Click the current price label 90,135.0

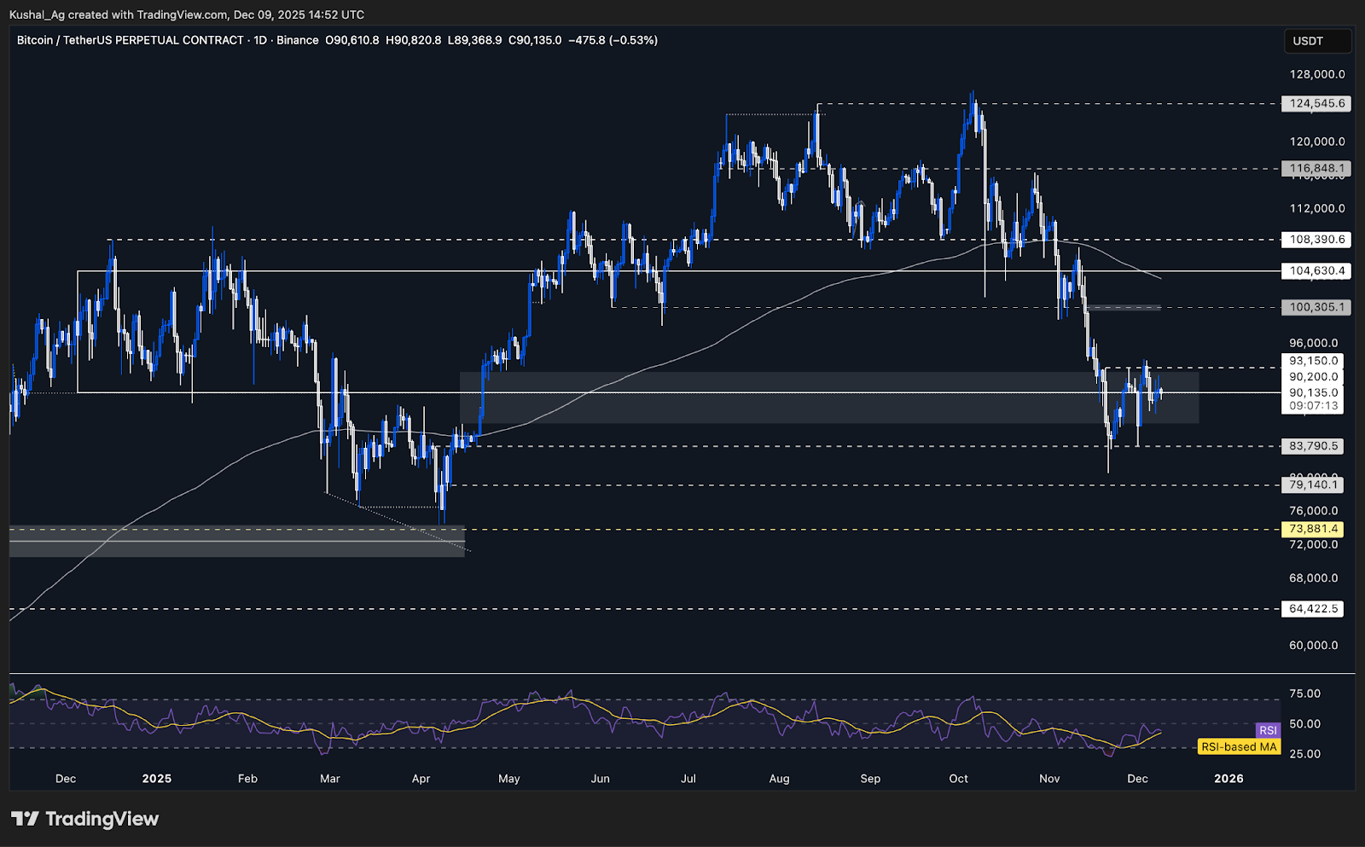click(1312, 392)
